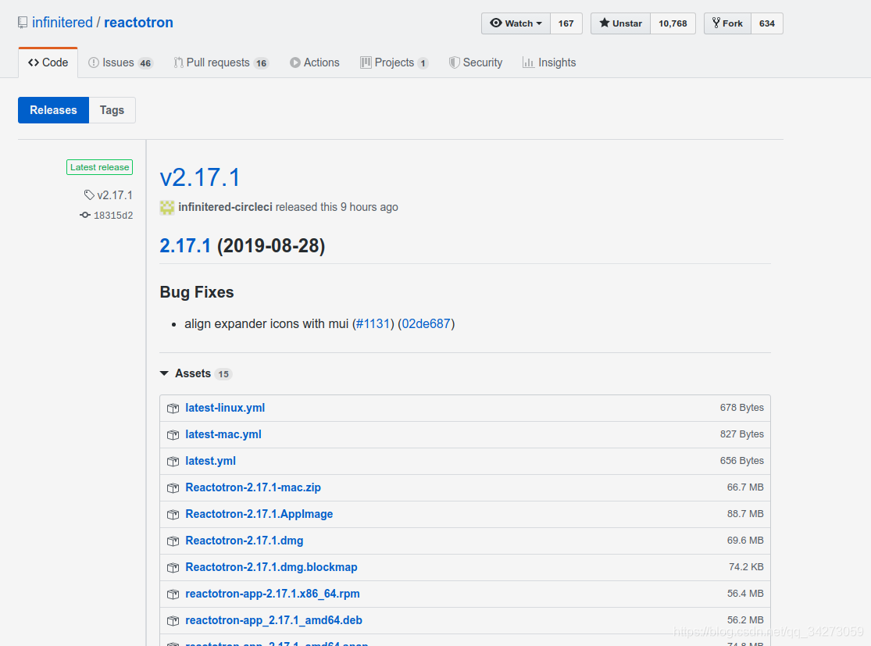Collapse the Assets section triangle
The image size is (871, 646).
coord(164,373)
